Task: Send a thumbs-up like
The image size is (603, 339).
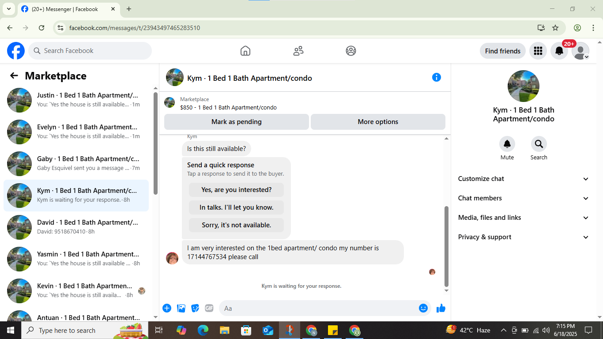Action: (441, 308)
